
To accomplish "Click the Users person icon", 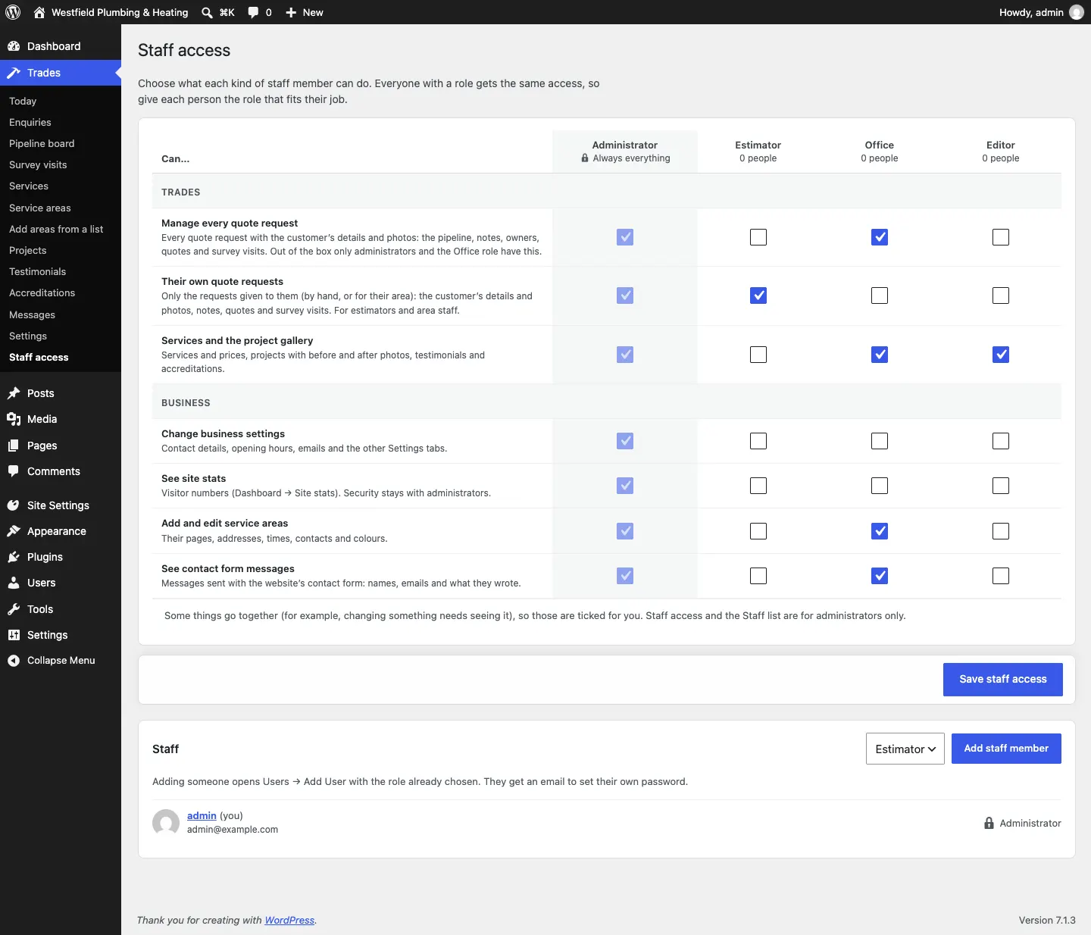I will 14,583.
